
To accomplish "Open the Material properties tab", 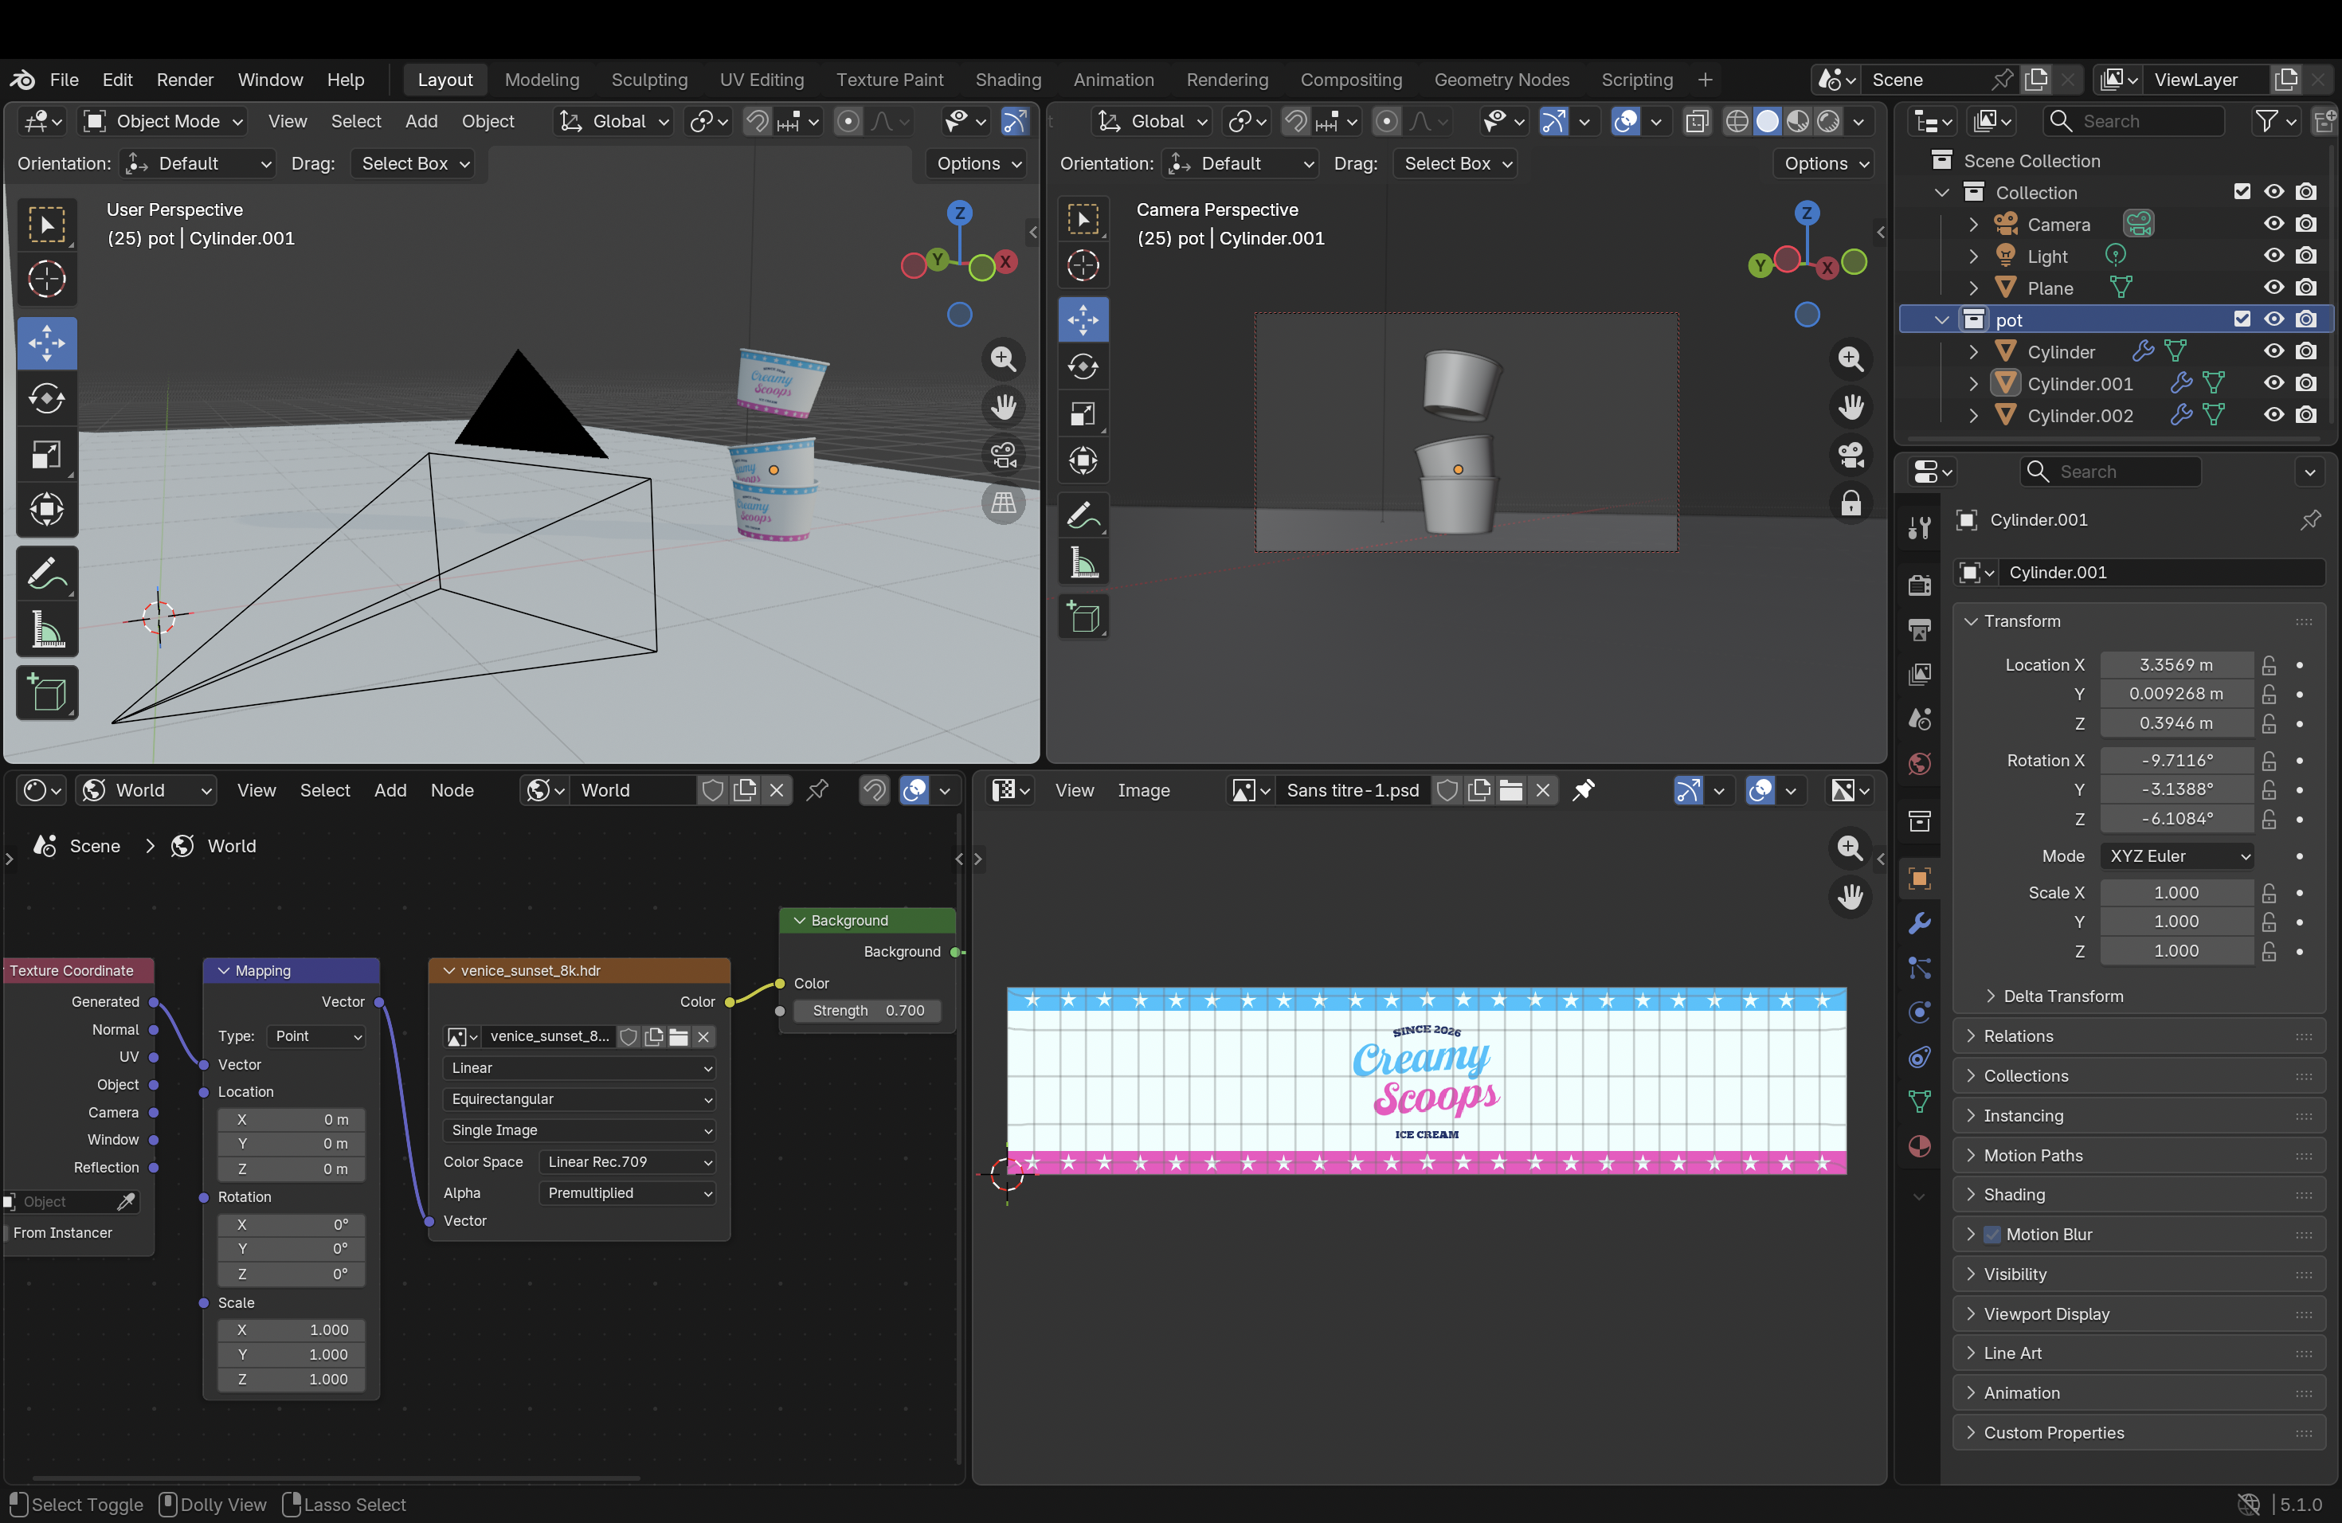I will [1919, 1146].
